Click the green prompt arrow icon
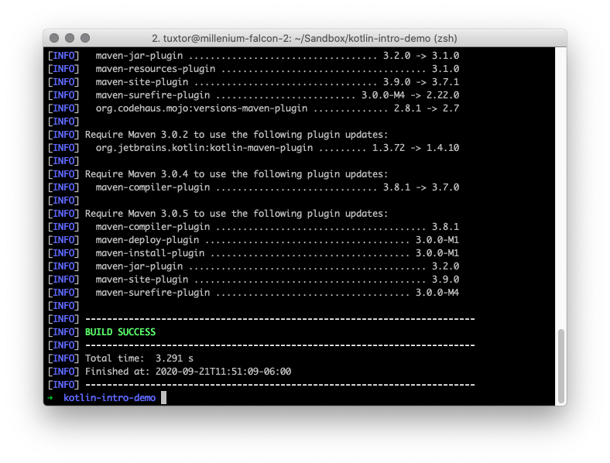The height and width of the screenshot is (463, 610). (50, 398)
